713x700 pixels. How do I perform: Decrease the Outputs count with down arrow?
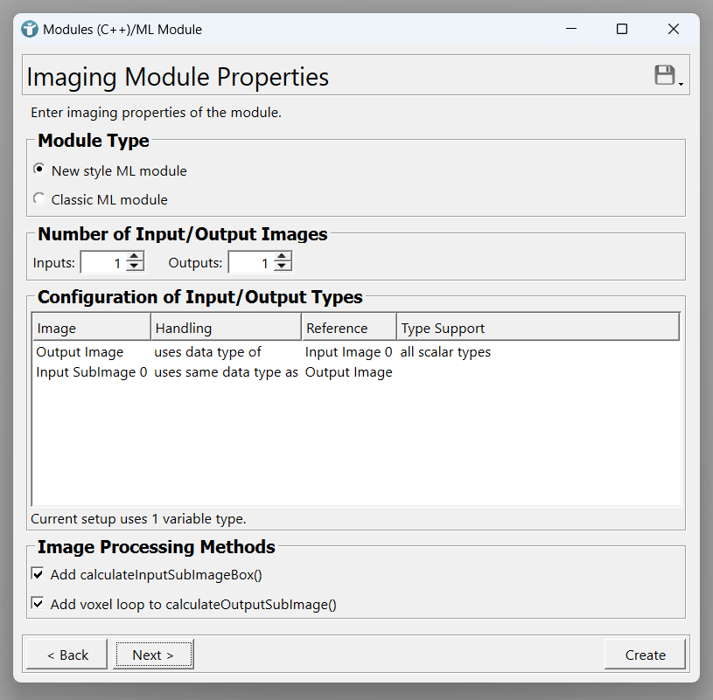(x=283, y=267)
